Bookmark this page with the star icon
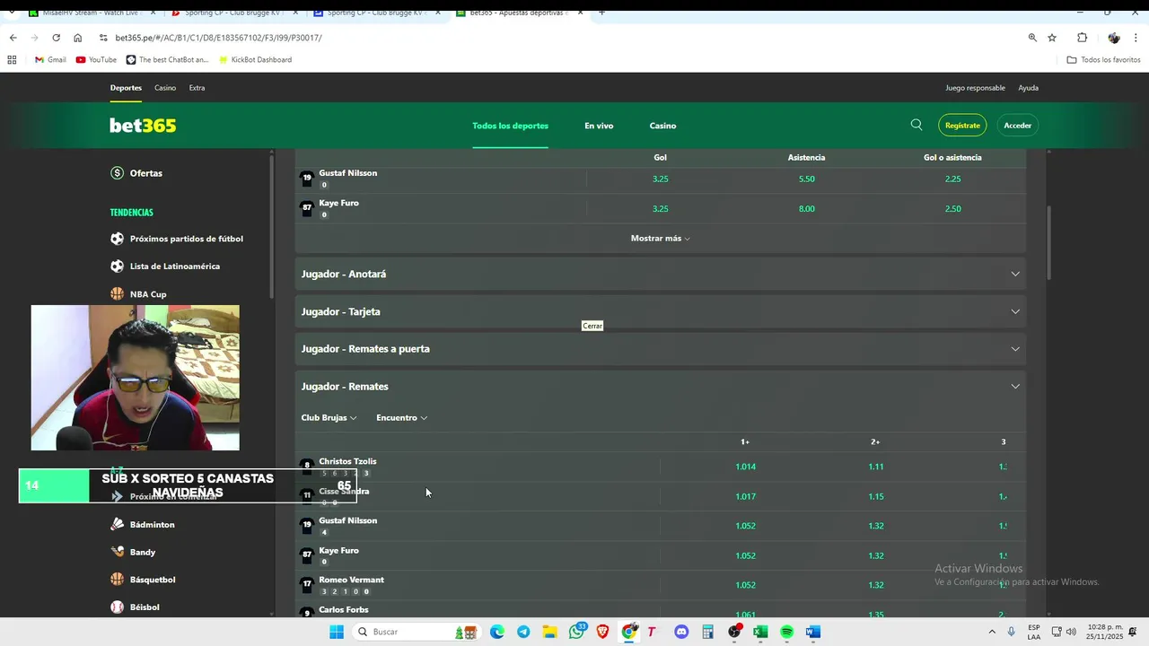1149x646 pixels. (1052, 38)
